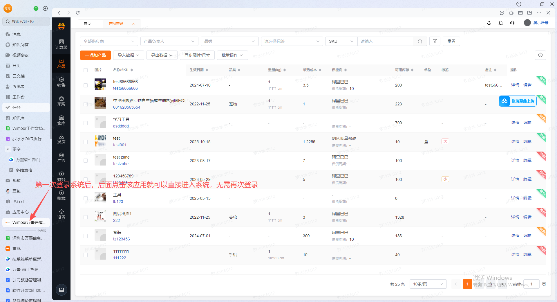Select the checkbox for 套装 product row

(x=86, y=236)
